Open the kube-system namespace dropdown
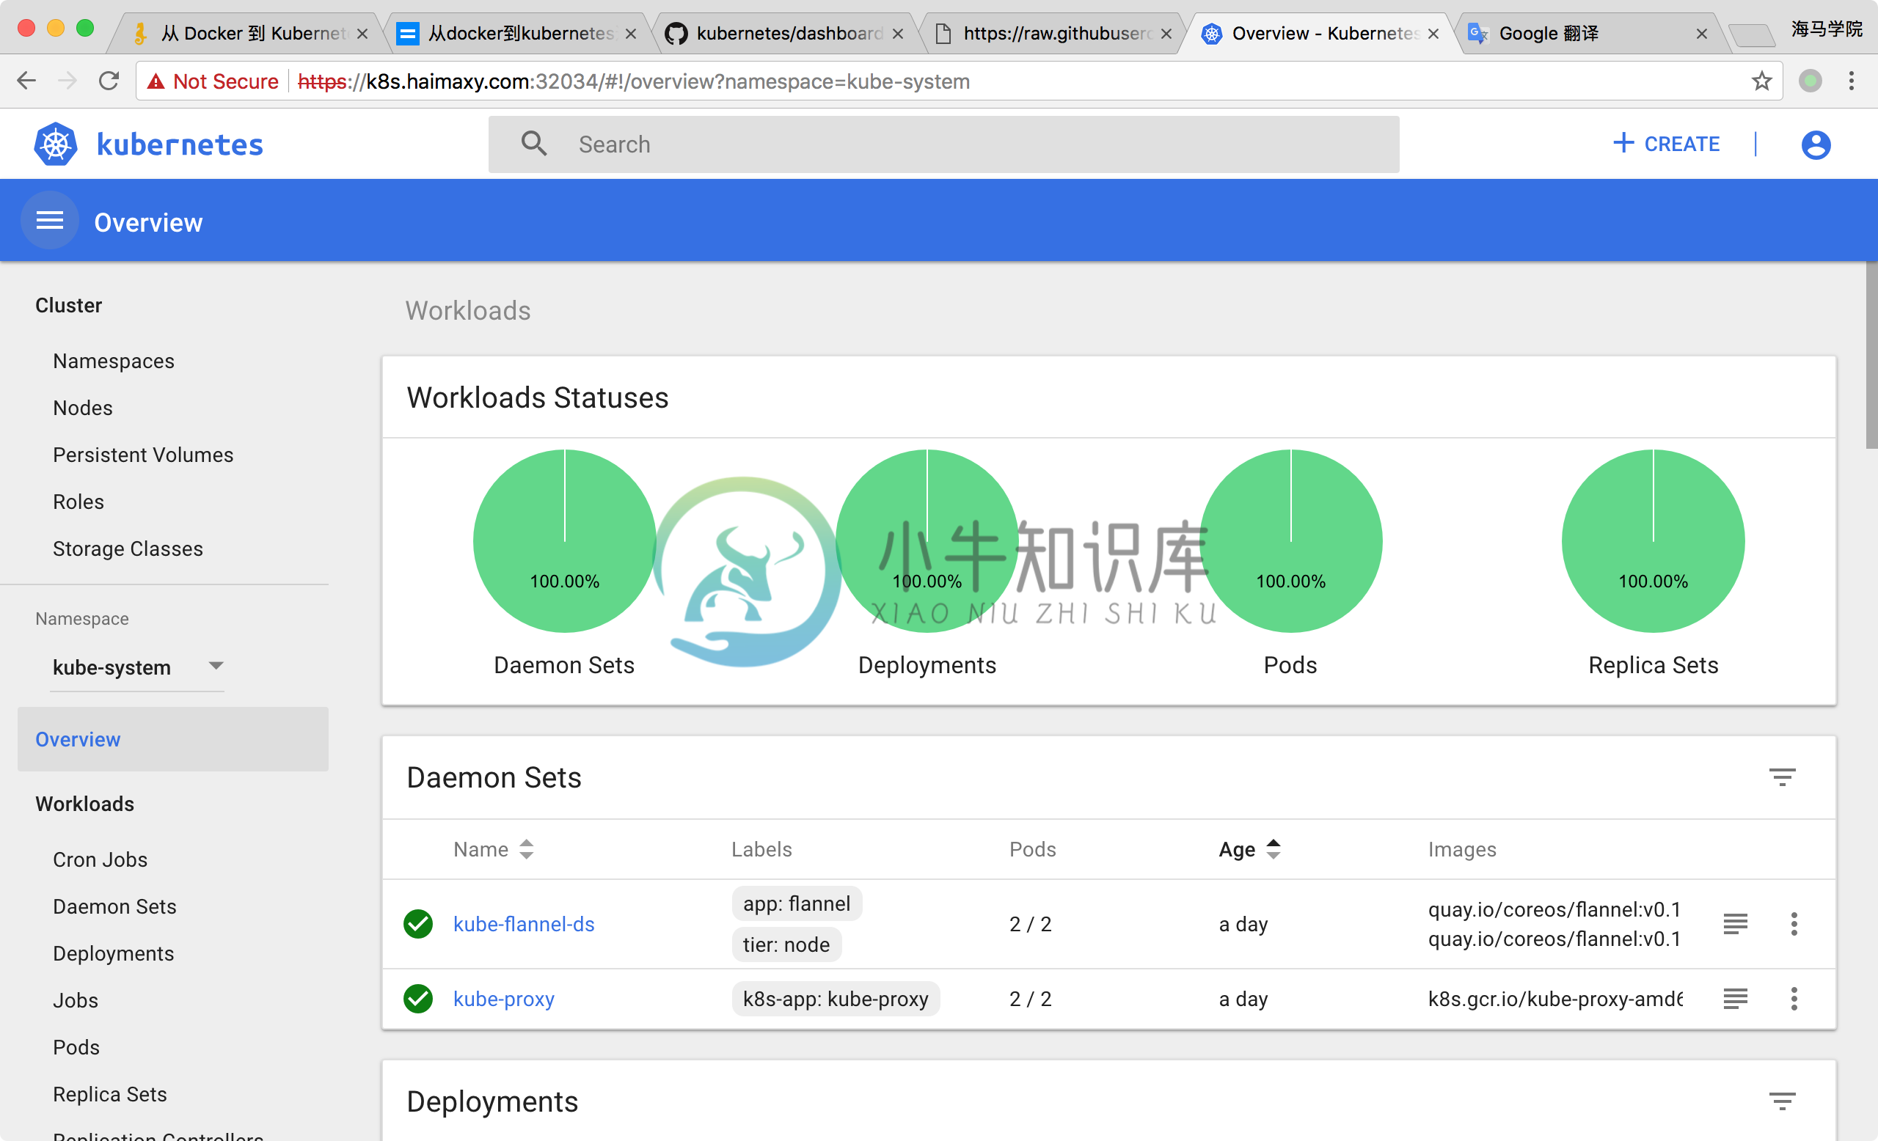Image resolution: width=1878 pixels, height=1141 pixels. (137, 667)
